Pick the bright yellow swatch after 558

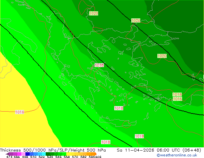[68, 154]
